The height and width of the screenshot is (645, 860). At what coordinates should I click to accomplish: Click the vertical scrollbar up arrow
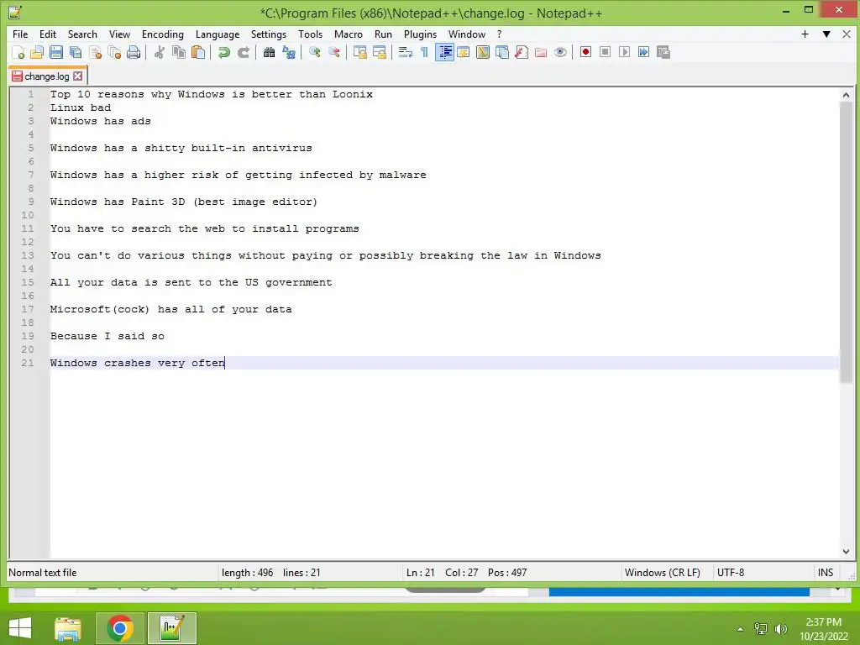[x=846, y=95]
